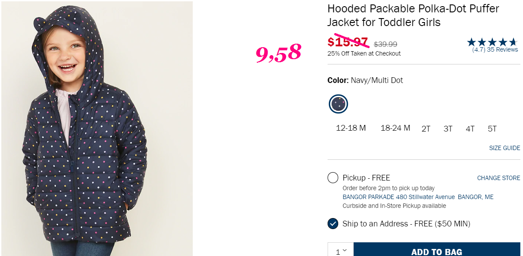The height and width of the screenshot is (256, 523).
Task: Choose size 12-18 M
Action: tap(351, 128)
